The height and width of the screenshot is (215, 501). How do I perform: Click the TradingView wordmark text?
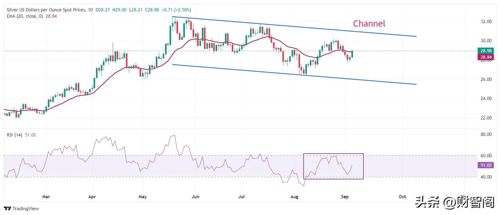tap(26, 209)
